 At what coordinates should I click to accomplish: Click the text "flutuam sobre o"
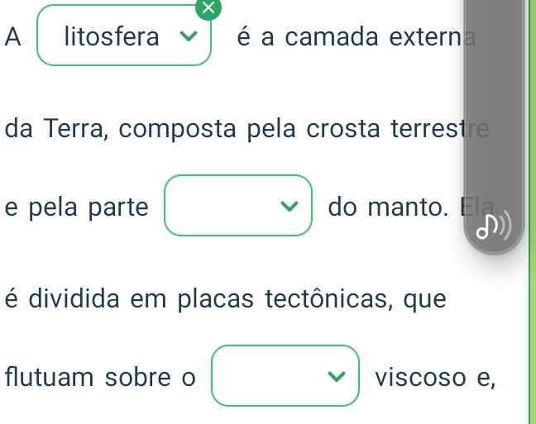(x=101, y=377)
